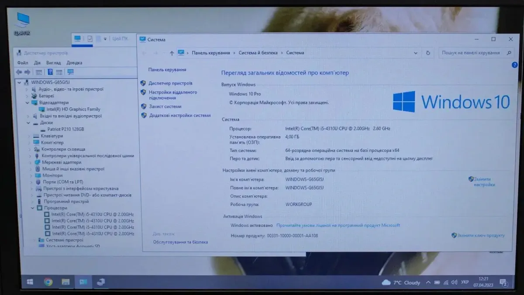Select Intel(R) HD Graphics Family device

[x=73, y=110]
